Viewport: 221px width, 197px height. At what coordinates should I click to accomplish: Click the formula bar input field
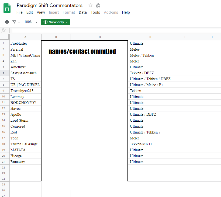point(116,30)
